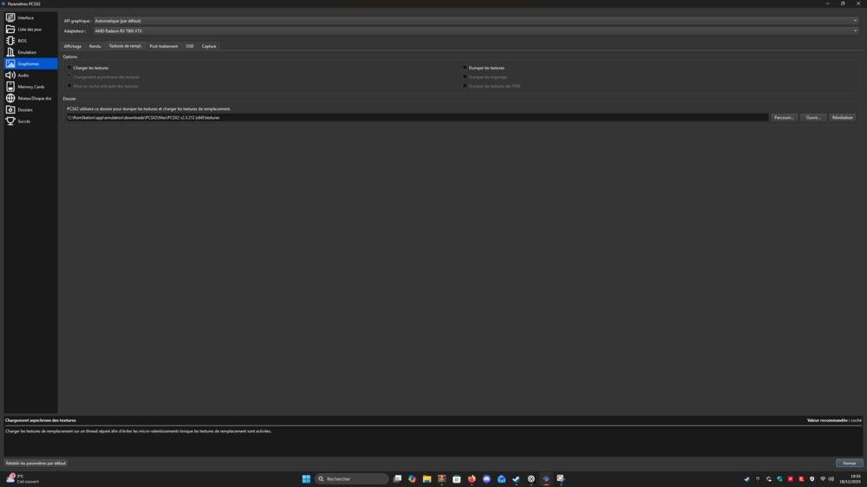867x487 pixels.
Task: Open the BIOS chip icon section
Action: tap(10, 41)
